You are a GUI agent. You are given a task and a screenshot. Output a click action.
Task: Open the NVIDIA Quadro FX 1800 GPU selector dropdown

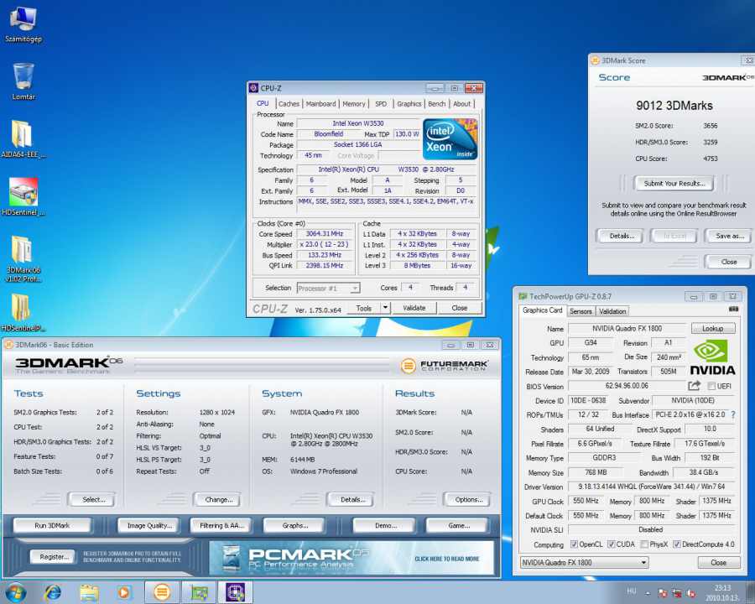(x=585, y=562)
